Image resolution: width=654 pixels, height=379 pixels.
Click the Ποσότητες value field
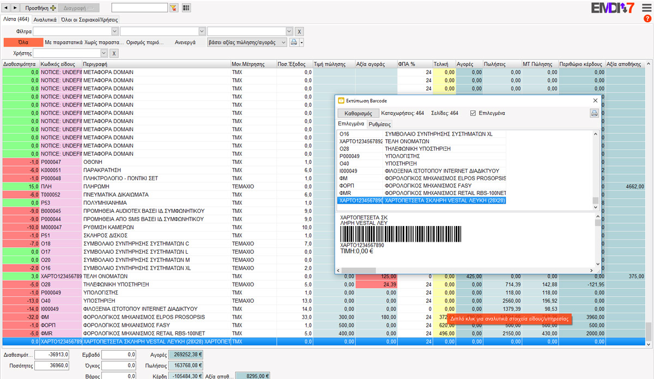coord(52,365)
